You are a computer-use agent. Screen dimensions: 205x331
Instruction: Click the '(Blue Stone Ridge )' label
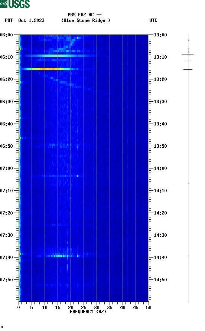[x=85, y=20]
